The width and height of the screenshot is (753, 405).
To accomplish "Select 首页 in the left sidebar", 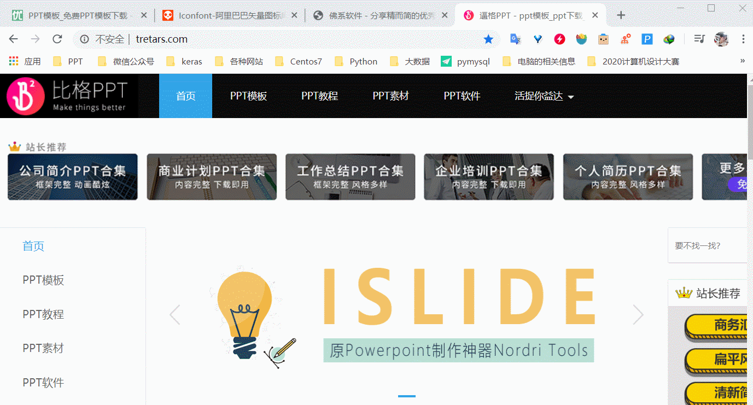I will point(33,246).
